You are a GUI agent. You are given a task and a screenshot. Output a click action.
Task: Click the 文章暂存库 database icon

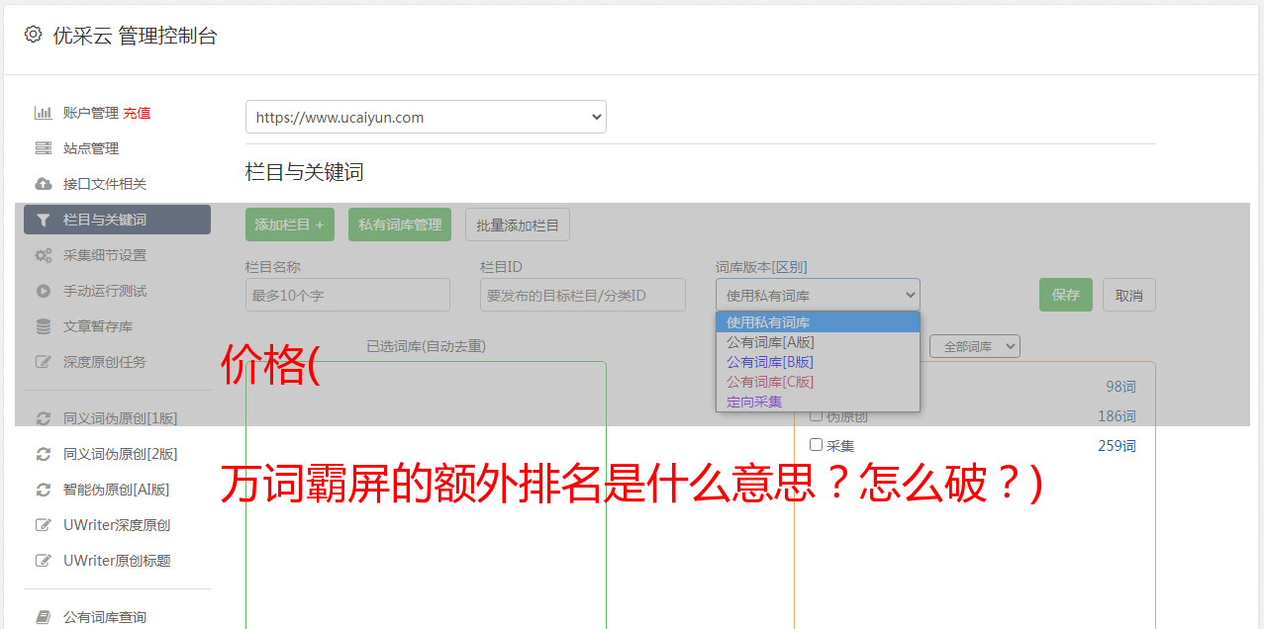point(43,326)
